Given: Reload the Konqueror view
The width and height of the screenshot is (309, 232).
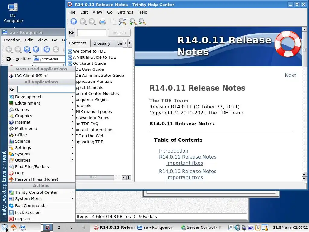Looking at the screenshot, I should click(47, 49).
